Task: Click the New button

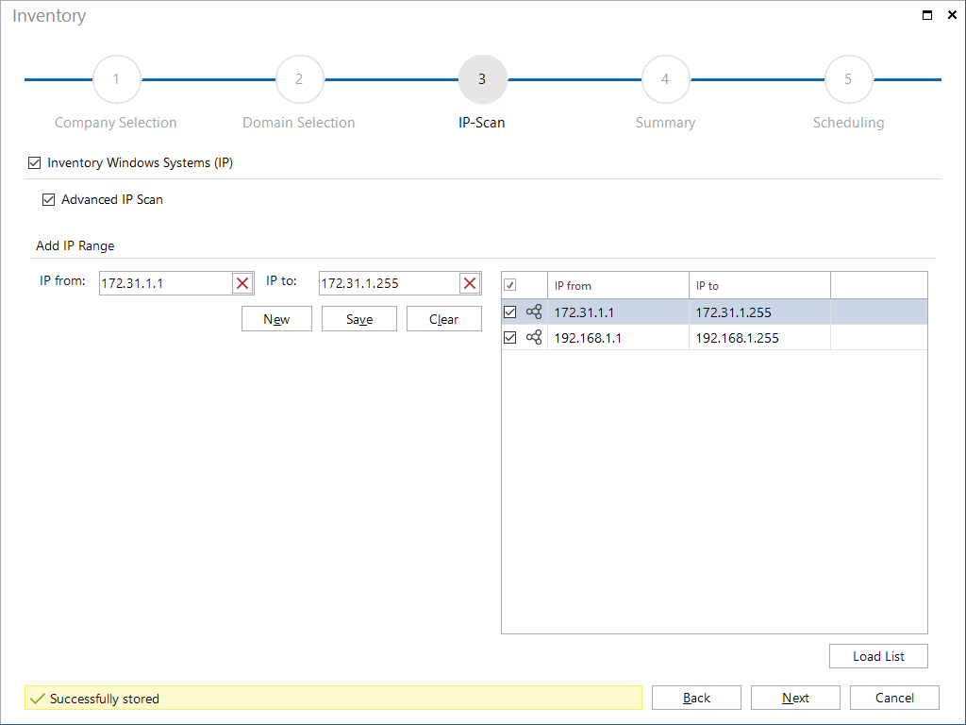Action: tap(276, 319)
